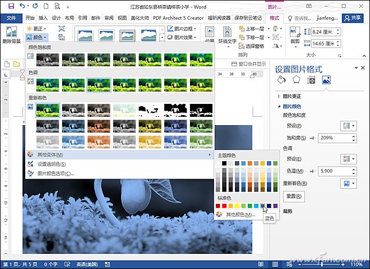Screen dimensions: 370x269
Task: Click the change picture icon
Action: (62, 38)
